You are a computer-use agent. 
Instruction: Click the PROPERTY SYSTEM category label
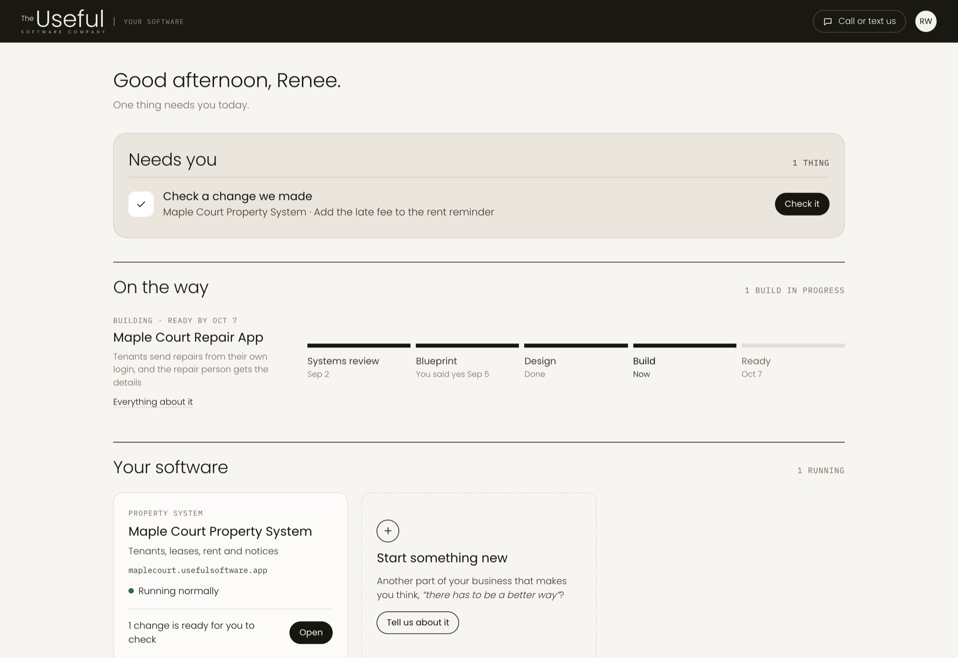[x=166, y=513]
